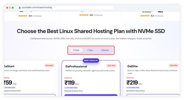Click the lock icon in address bar
The image size is (184, 100).
tap(20, 8)
